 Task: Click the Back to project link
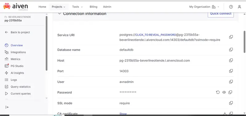click(20, 32)
